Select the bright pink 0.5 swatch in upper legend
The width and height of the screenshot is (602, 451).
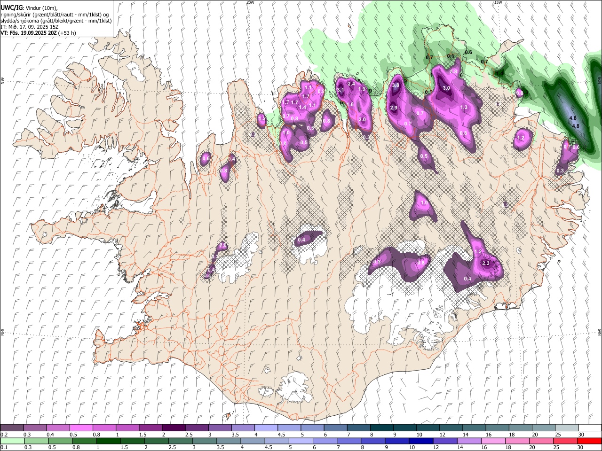point(81,428)
